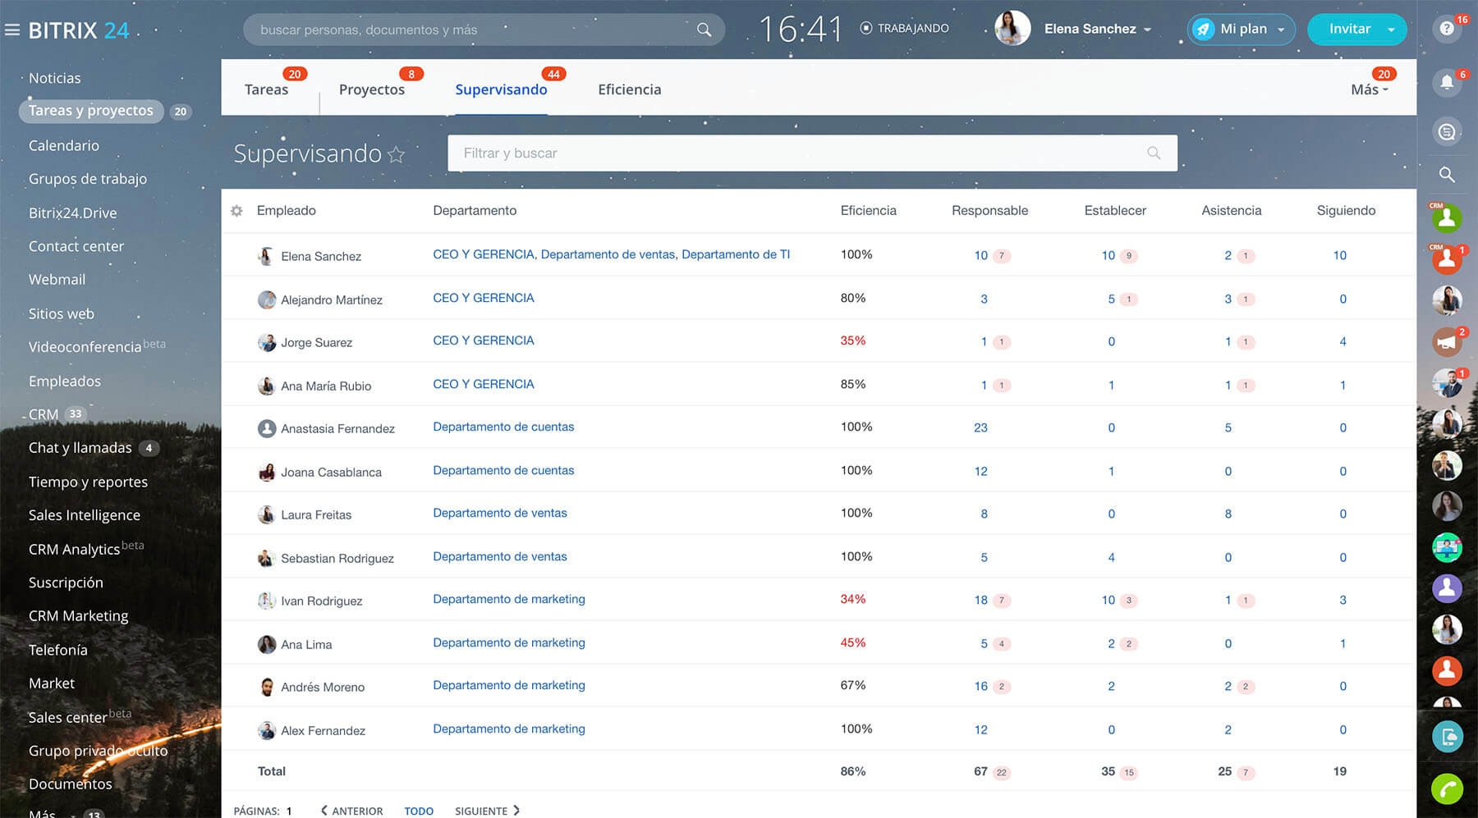Click the search icon in Filtrar y buscar
The height and width of the screenshot is (818, 1478).
tap(1153, 153)
